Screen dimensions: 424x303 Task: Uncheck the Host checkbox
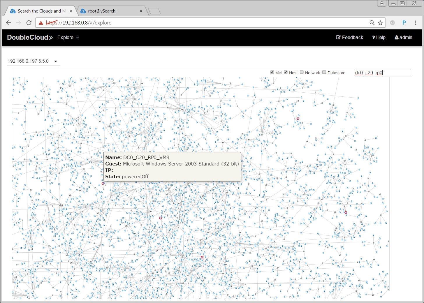tap(286, 72)
